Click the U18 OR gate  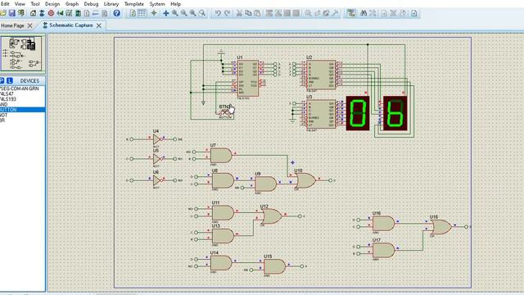[x=442, y=227]
